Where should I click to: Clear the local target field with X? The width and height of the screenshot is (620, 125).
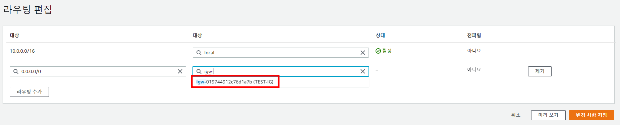click(x=362, y=53)
